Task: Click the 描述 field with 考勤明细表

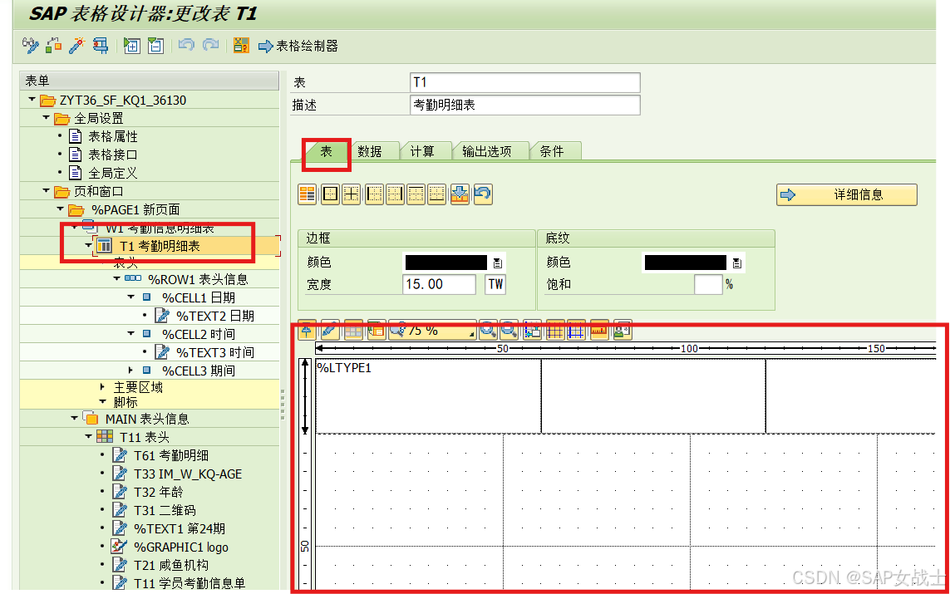Action: 525,105
